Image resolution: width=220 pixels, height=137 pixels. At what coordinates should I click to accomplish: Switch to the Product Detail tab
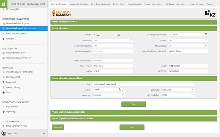(x=119, y=4)
